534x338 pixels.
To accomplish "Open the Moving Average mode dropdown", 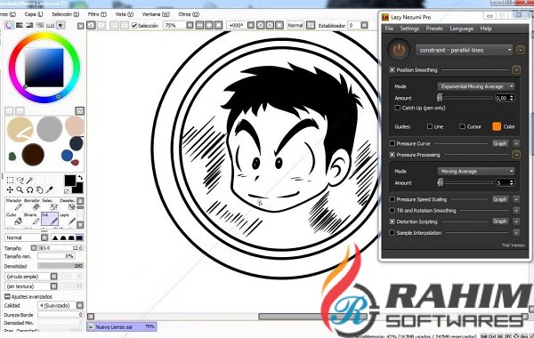I will point(476,171).
